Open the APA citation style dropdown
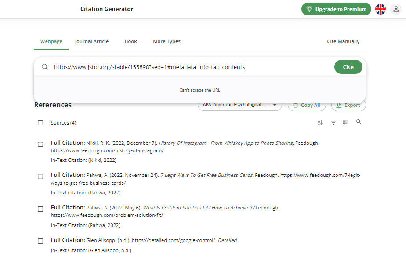Screen dimensions: 406x260 pos(239,105)
